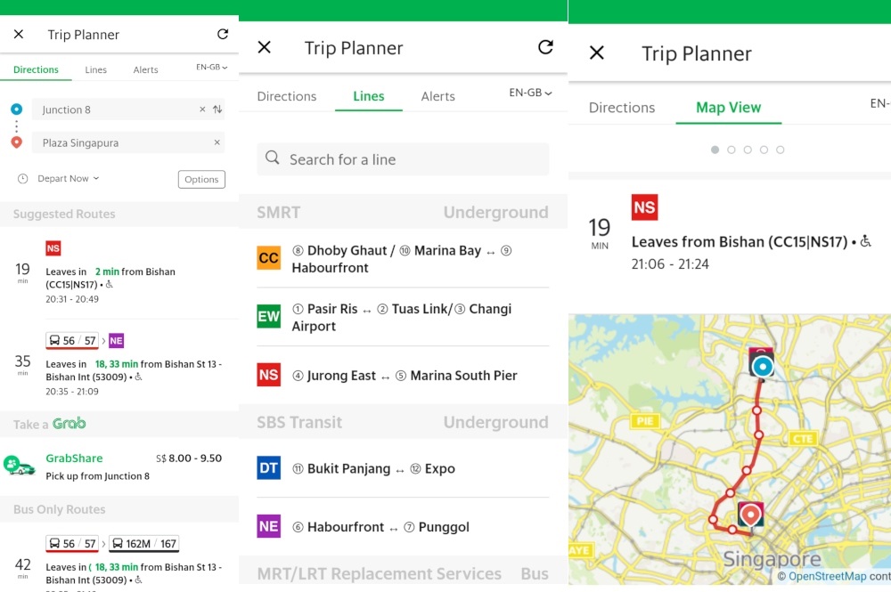
Task: Open the GrabShare ride link
Action: 75,458
